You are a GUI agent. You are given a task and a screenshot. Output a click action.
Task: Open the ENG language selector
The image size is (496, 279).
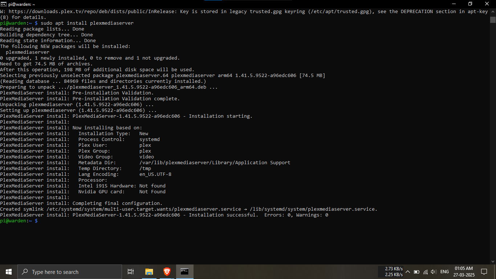[x=444, y=271]
